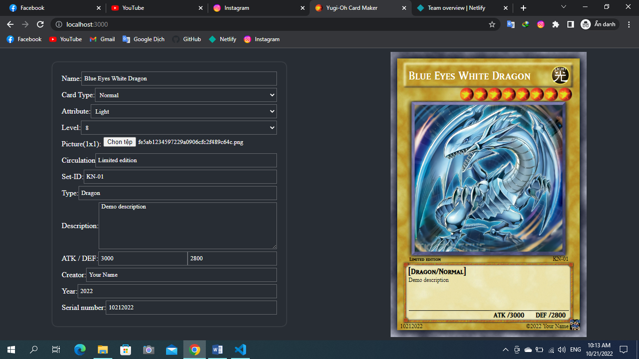Open the Google Translate extension icon
Image resolution: width=639 pixels, height=359 pixels.
(510, 24)
